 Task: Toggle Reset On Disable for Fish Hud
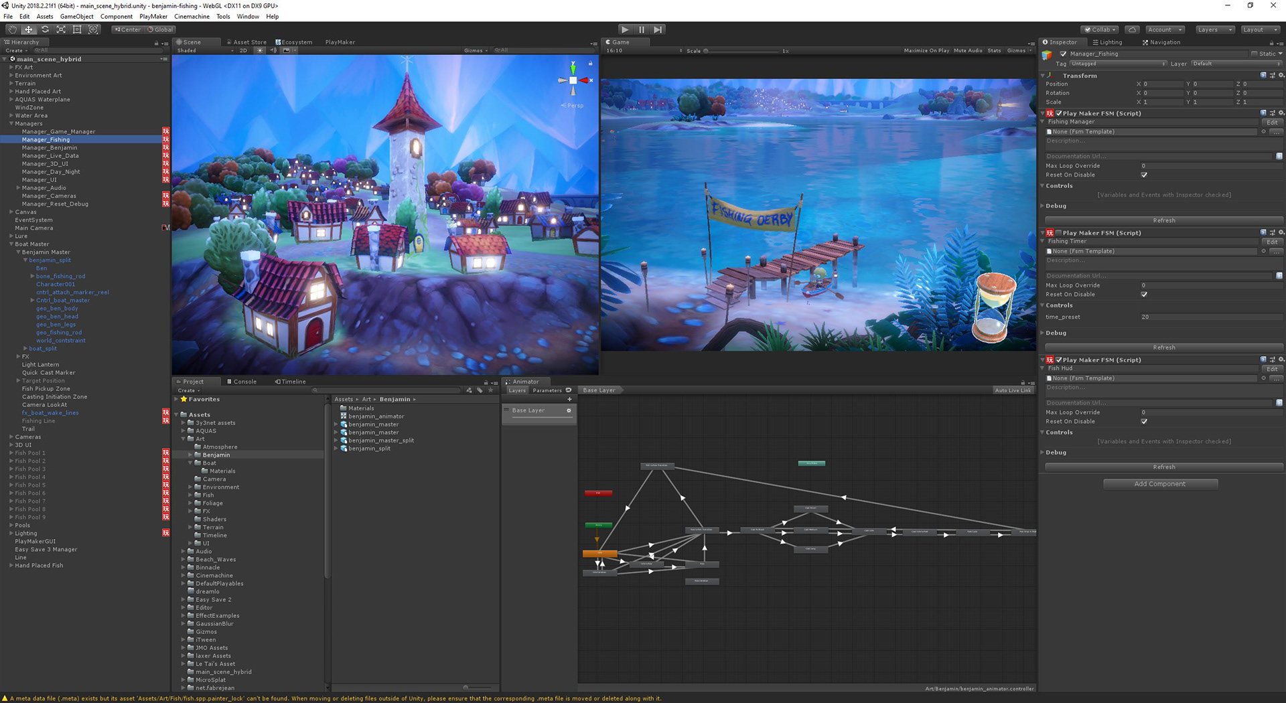[1144, 422]
